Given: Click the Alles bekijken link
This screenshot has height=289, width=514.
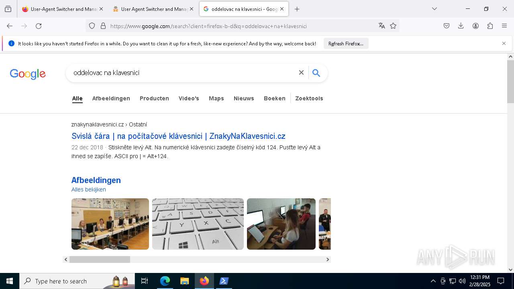Looking at the screenshot, I should [89, 189].
